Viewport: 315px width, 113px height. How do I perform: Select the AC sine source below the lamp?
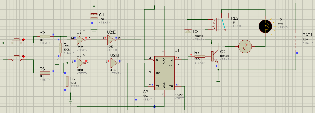tap(245, 46)
